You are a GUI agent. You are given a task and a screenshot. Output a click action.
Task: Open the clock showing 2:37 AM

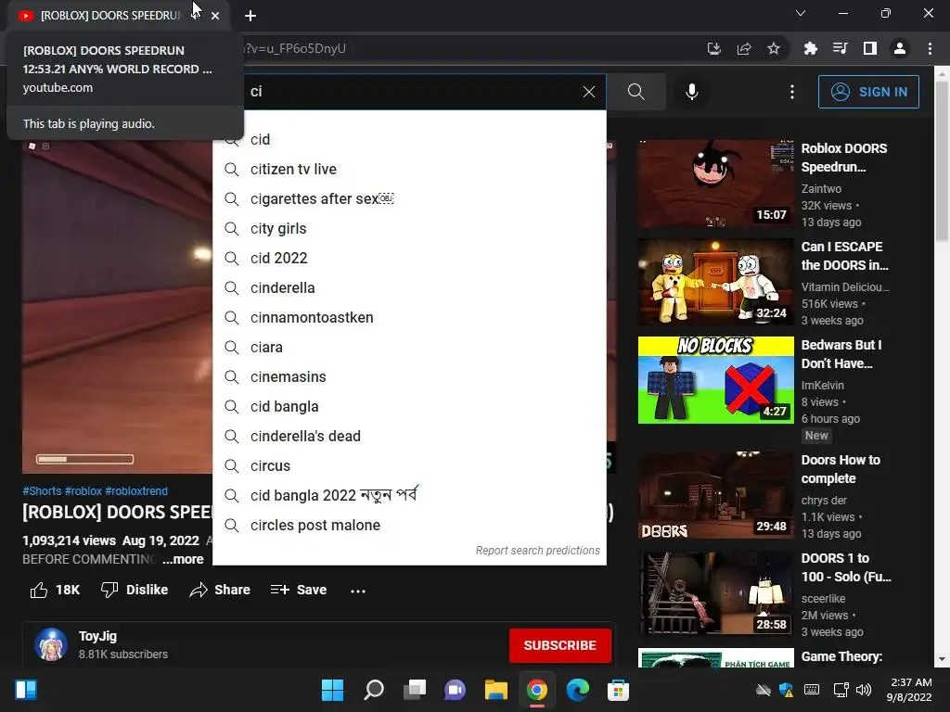pos(909,690)
